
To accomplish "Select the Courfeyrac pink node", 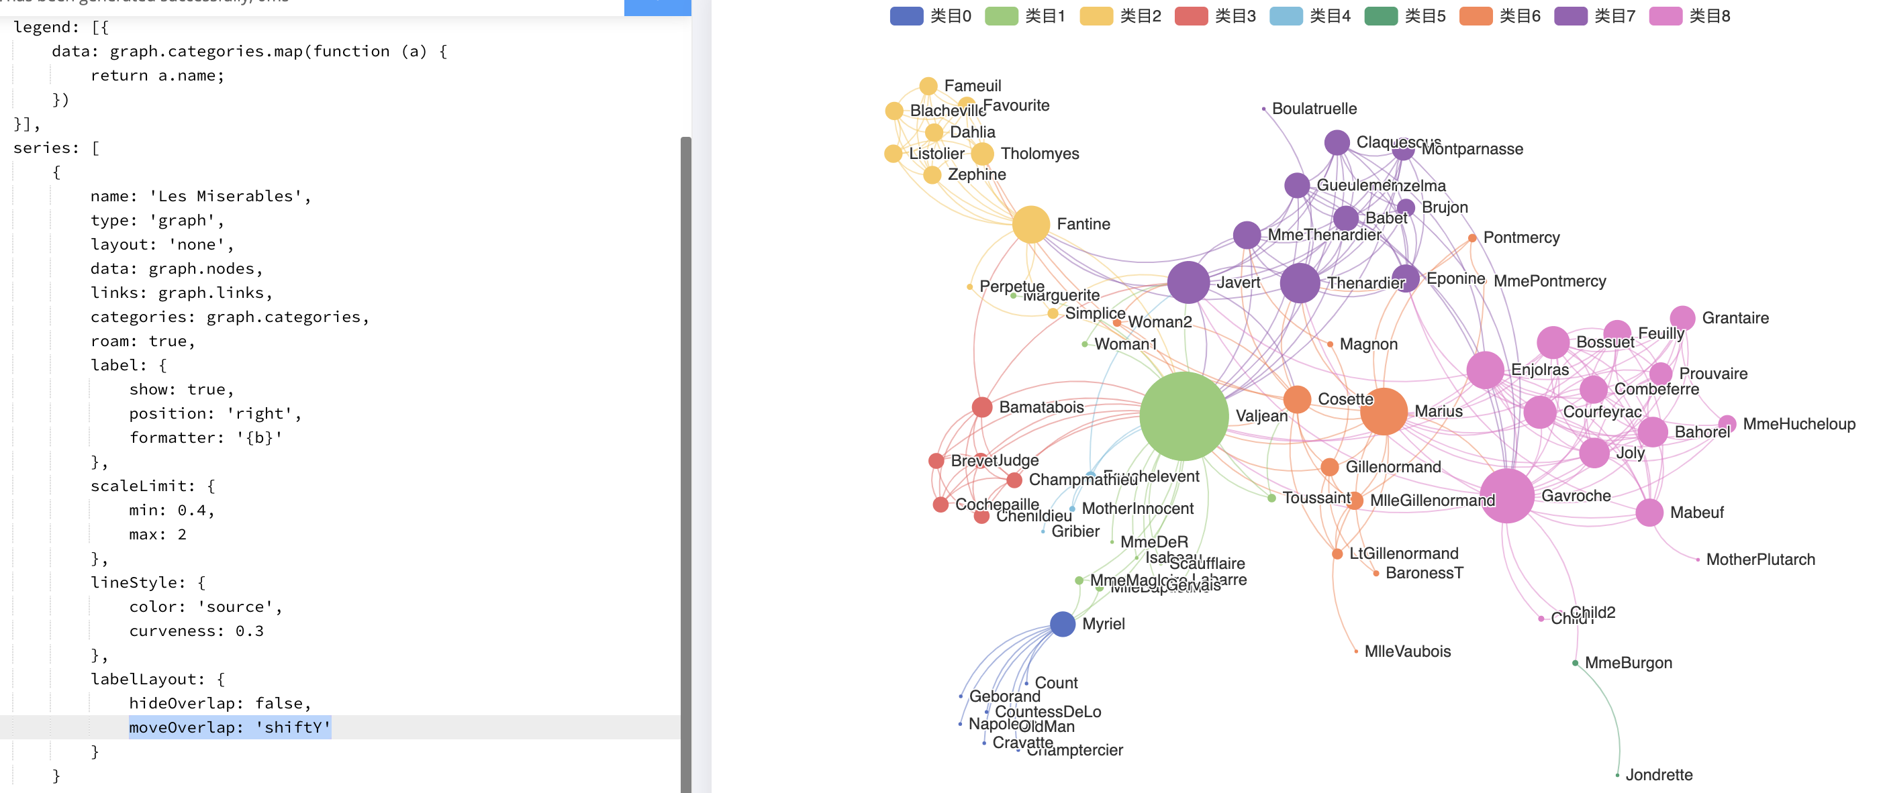I will pyautogui.click(x=1539, y=412).
